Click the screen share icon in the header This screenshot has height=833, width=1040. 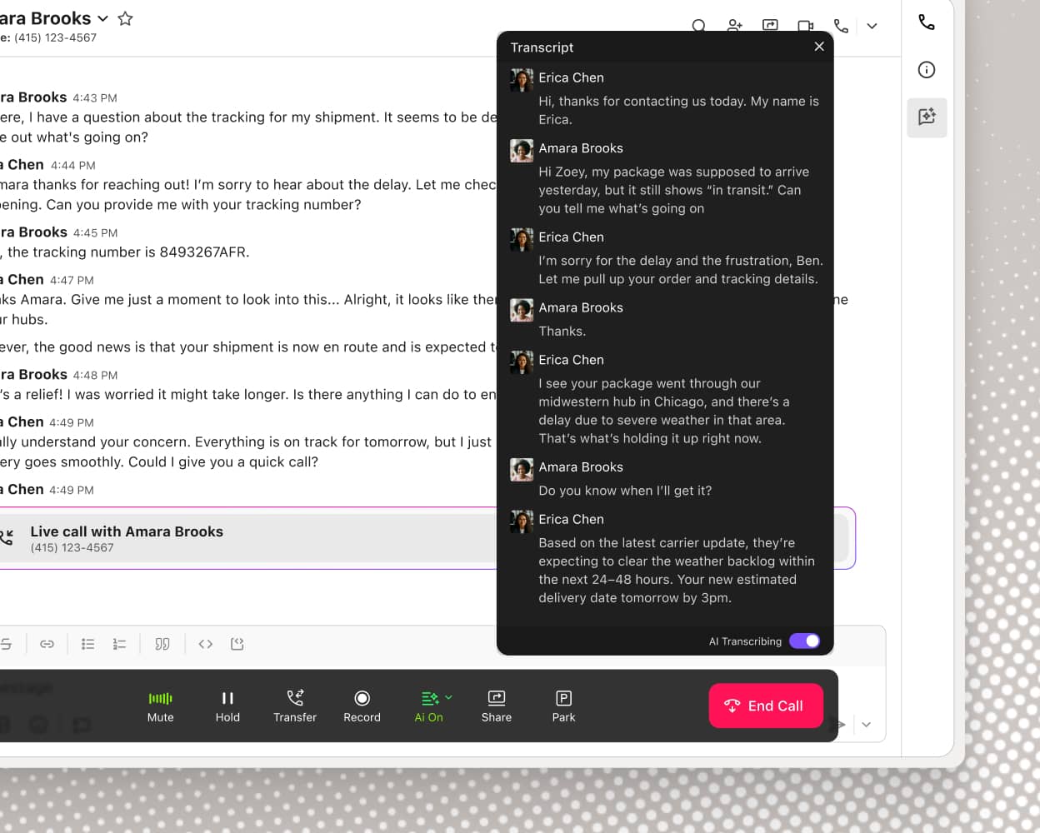click(x=770, y=26)
